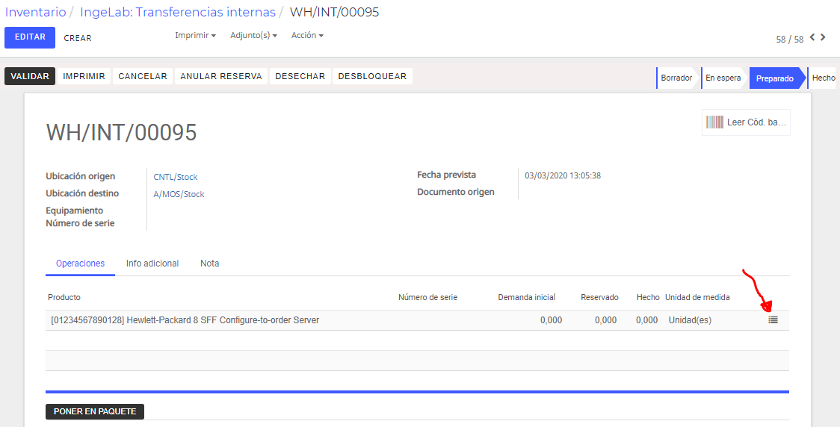
Task: Click the Unidad de medida column header
Action: tap(697, 297)
